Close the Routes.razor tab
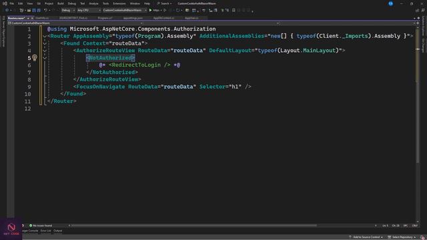The height and width of the screenshot is (240, 427). (x=32, y=18)
